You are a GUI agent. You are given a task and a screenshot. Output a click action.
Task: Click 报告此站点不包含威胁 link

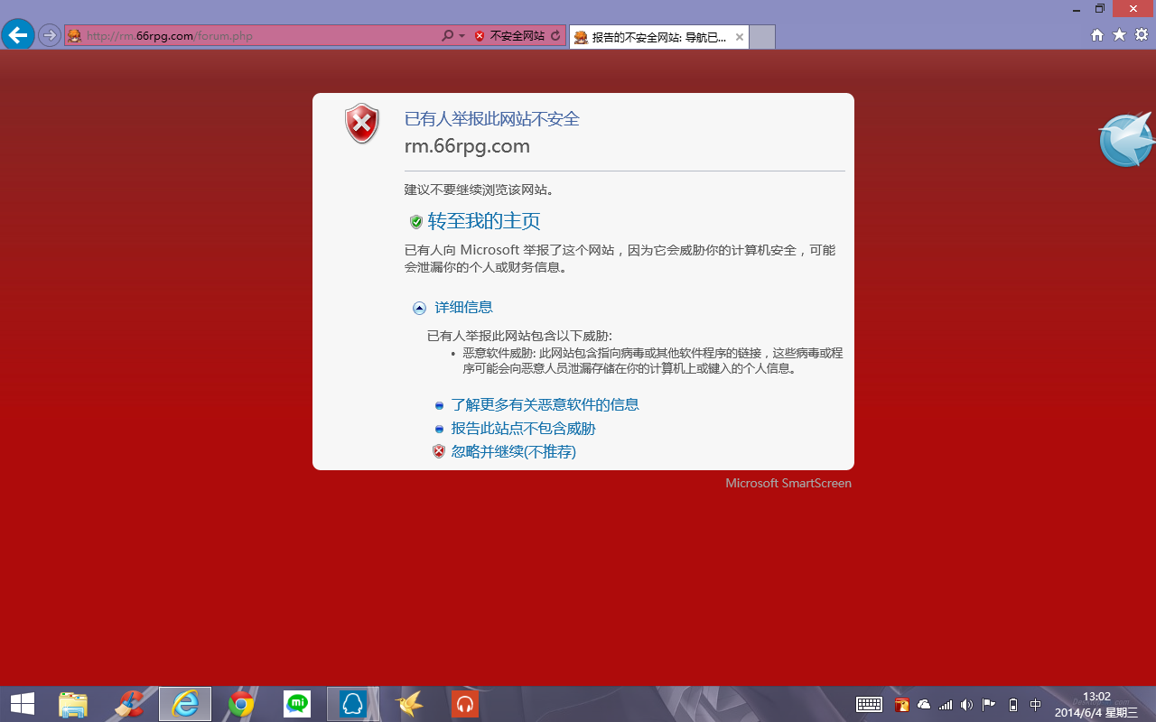pyautogui.click(x=524, y=429)
